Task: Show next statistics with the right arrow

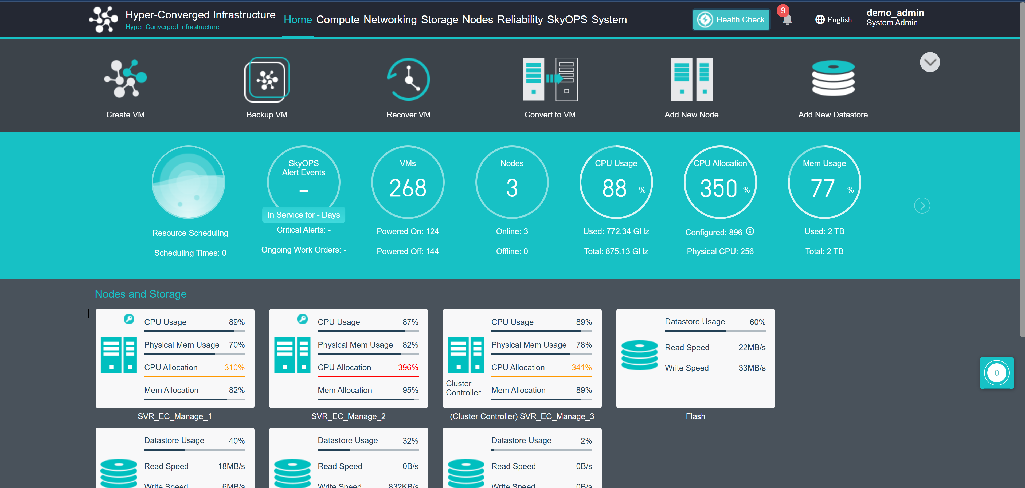Action: tap(922, 206)
